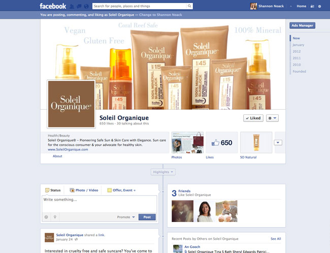Open the privacy shortcuts lock icon
This screenshot has height=253, width=330.
pyautogui.click(x=313, y=6)
